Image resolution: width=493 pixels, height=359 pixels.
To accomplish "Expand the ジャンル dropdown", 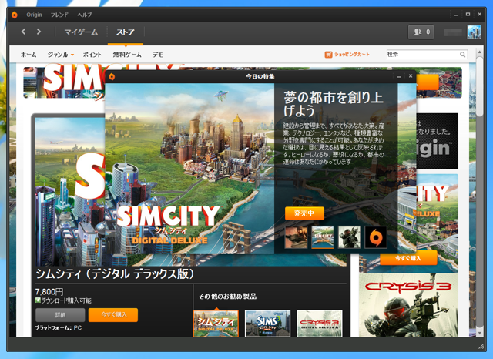I will (60, 55).
